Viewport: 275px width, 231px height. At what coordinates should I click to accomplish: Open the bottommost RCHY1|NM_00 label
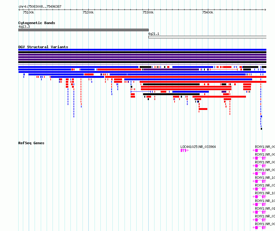click(x=265, y=224)
